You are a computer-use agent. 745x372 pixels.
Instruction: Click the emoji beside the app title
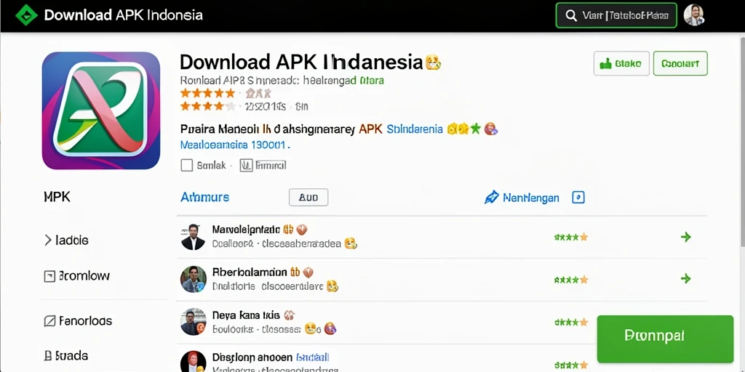[x=433, y=62]
